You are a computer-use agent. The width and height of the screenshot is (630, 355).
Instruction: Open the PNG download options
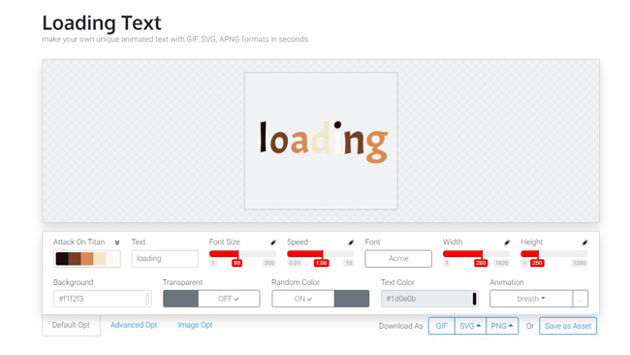pos(502,326)
